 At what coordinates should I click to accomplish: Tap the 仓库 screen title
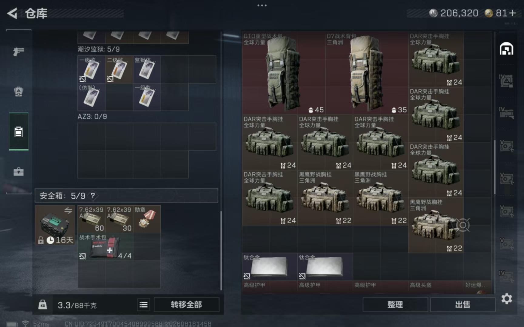[36, 13]
